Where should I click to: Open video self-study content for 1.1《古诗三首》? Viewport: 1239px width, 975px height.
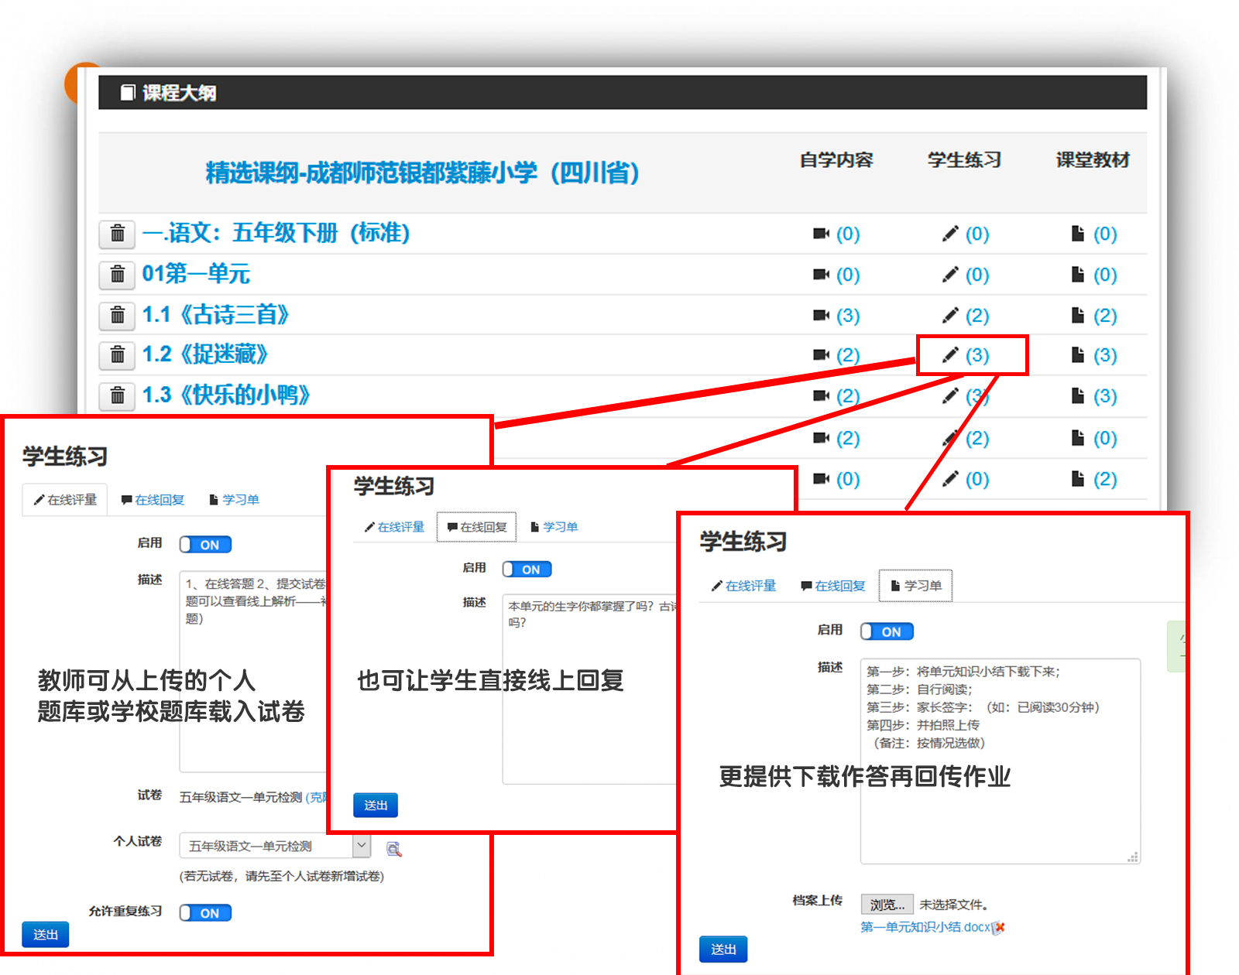821,315
